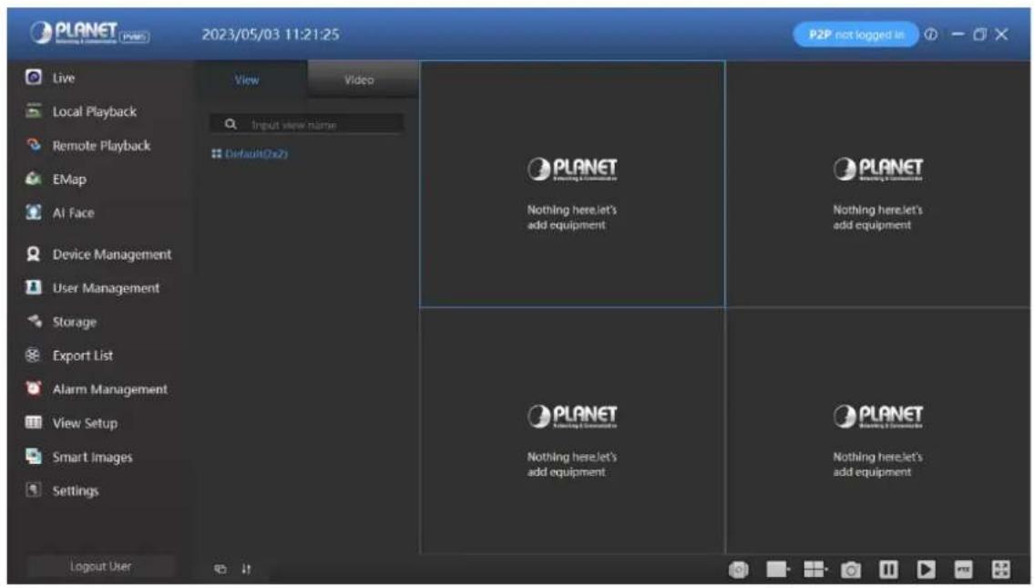The image size is (1034, 588).
Task: Restore down the application window
Action: 980,35
